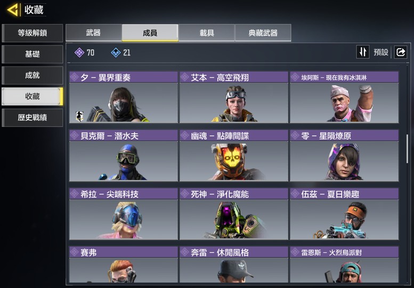Click the rarity icon on 幽魂 card header

pos(184,135)
